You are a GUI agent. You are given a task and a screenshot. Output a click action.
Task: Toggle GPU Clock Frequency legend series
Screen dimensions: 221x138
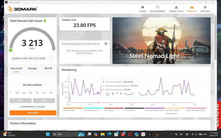(x=196, y=109)
